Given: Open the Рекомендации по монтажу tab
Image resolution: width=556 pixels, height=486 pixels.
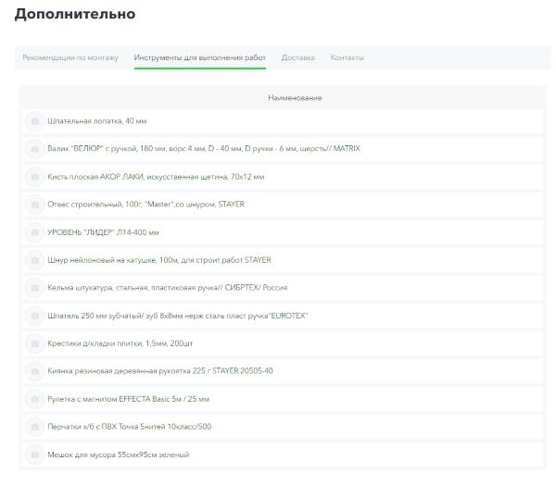Looking at the screenshot, I should [70, 57].
